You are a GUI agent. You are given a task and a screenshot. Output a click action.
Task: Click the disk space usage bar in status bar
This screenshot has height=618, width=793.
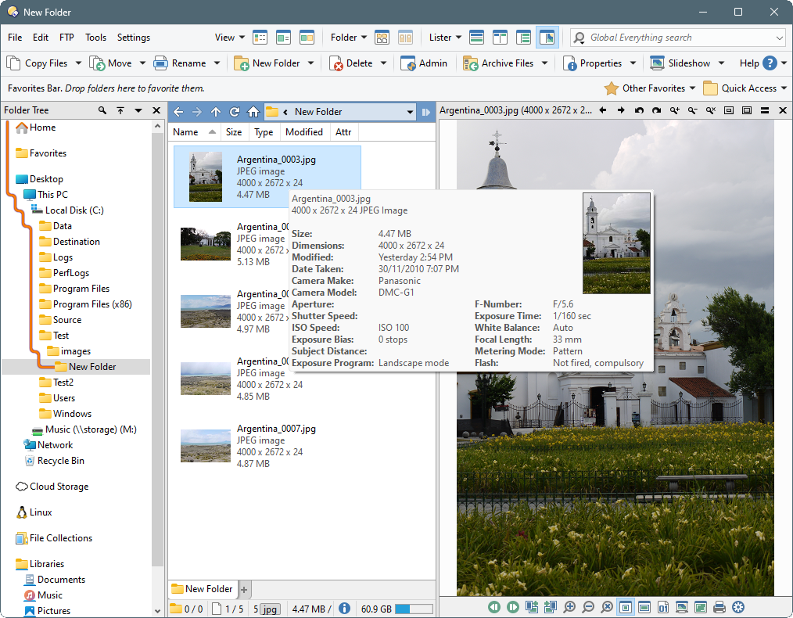pyautogui.click(x=414, y=609)
